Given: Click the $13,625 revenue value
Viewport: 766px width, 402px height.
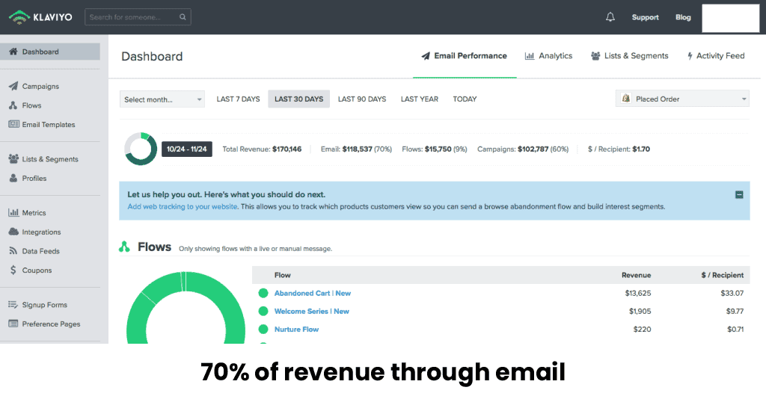Looking at the screenshot, I should coord(638,293).
